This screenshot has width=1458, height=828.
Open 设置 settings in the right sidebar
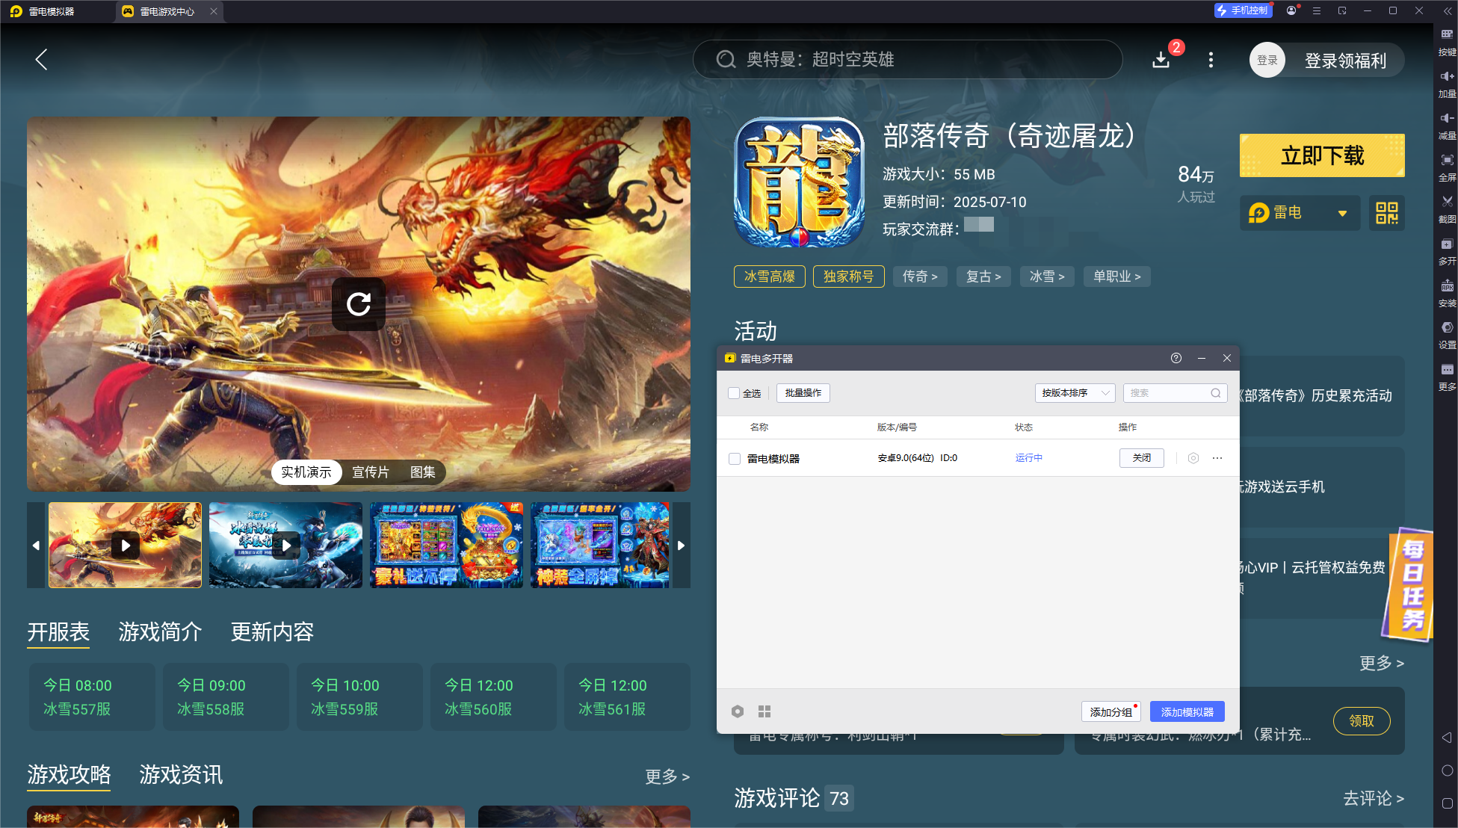point(1447,335)
